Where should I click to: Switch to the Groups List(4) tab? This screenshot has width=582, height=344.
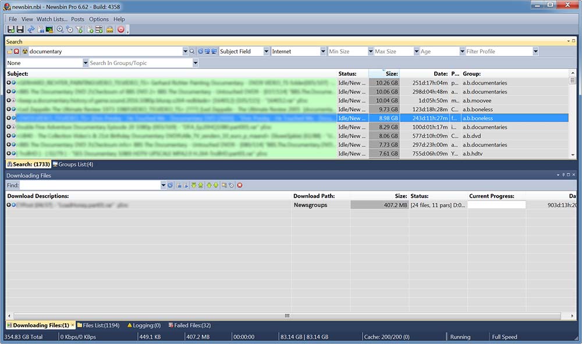pyautogui.click(x=73, y=164)
